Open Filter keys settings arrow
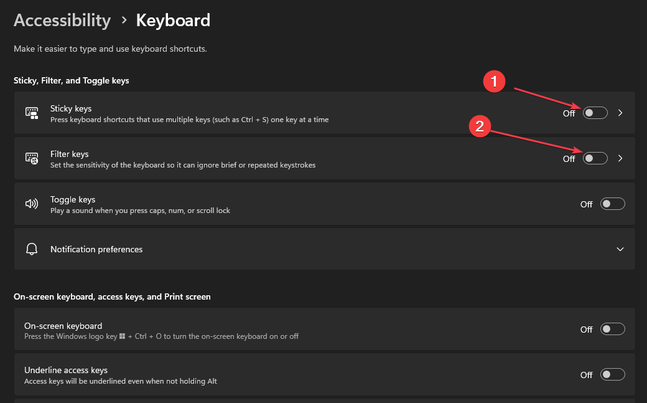This screenshot has height=403, width=647. click(620, 158)
